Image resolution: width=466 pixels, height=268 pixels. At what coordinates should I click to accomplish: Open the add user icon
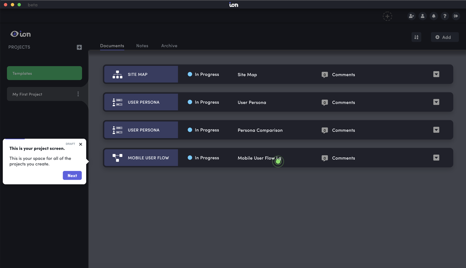click(411, 16)
